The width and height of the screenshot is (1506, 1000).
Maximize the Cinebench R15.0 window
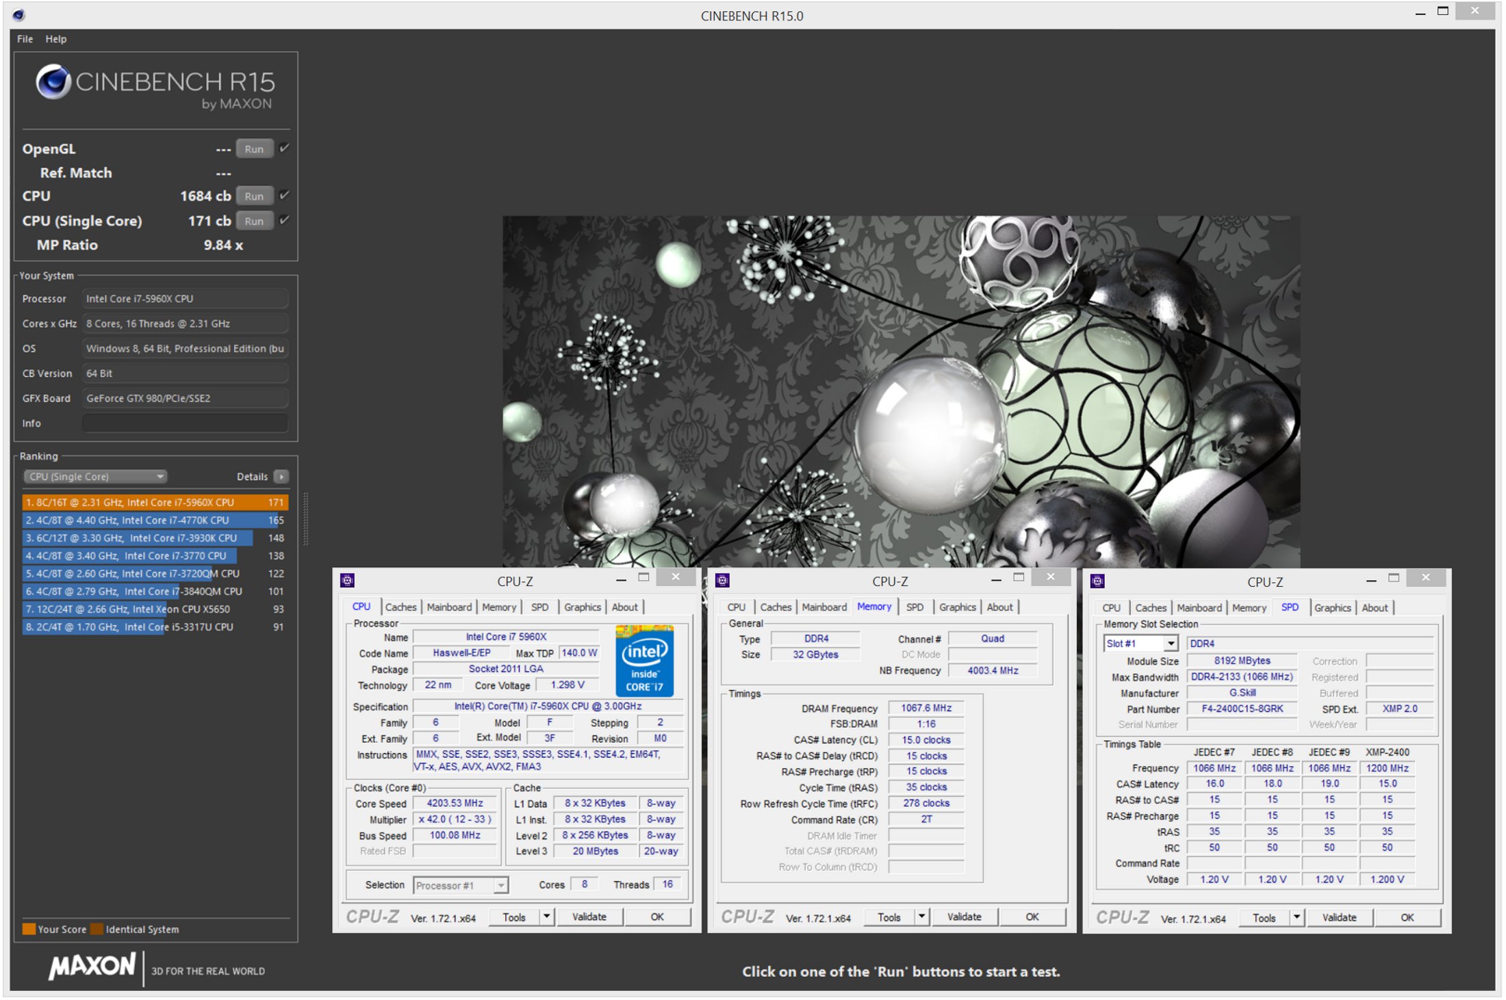(x=1443, y=12)
